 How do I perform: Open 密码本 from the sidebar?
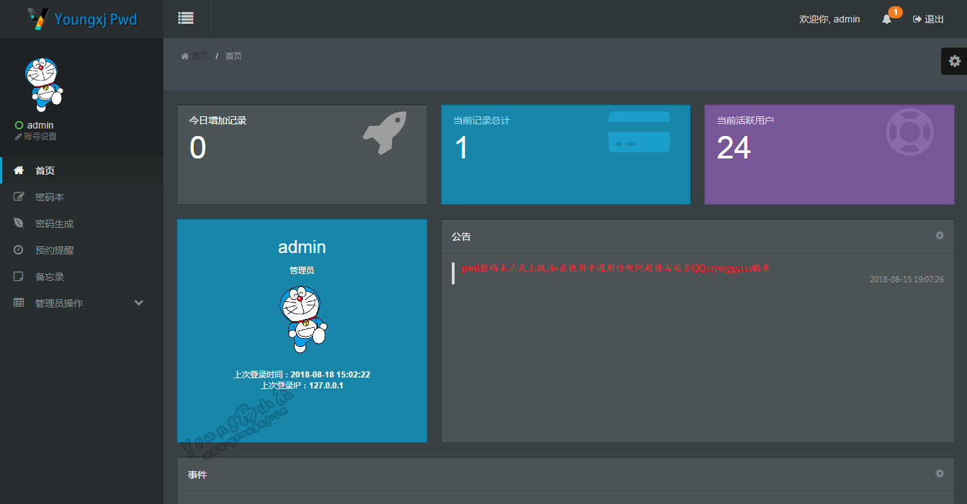point(49,197)
